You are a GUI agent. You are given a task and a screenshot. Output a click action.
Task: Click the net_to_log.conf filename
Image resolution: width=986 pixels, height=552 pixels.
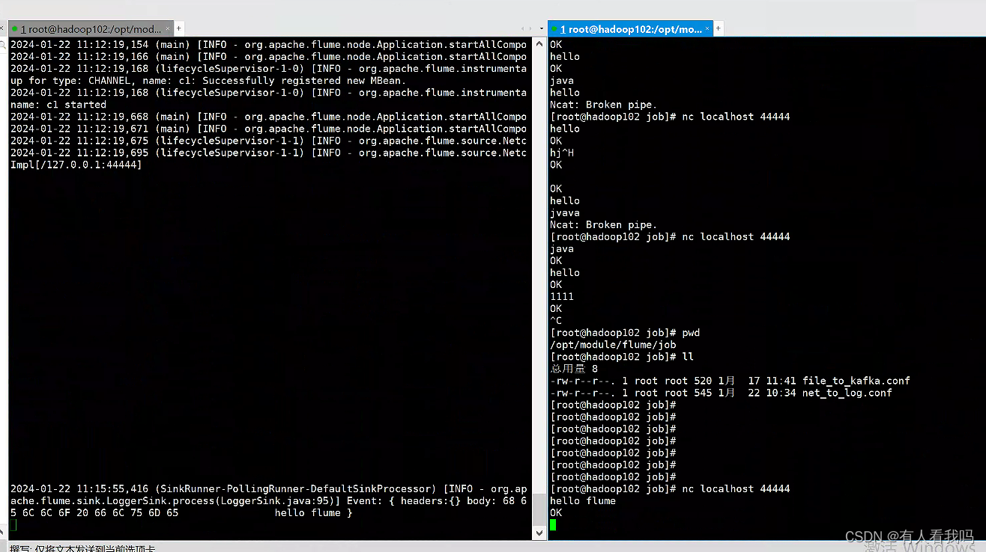(847, 392)
